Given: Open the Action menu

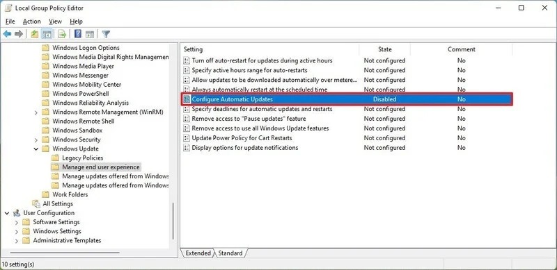Looking at the screenshot, I should 32,22.
